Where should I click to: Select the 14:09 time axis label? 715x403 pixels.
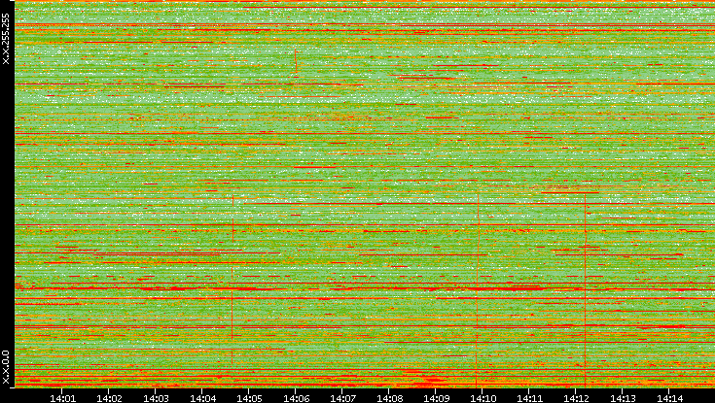tap(436, 398)
